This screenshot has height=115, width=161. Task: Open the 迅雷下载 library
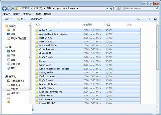13,64
